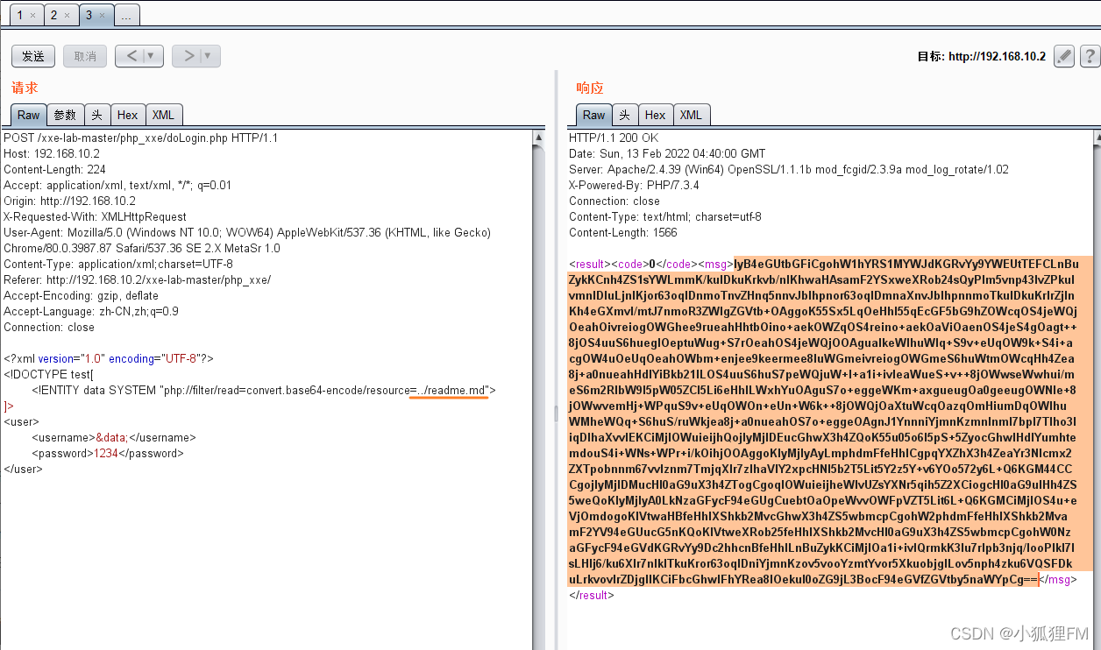
Task: Click the 发送 (Send) button
Action: [x=33, y=56]
